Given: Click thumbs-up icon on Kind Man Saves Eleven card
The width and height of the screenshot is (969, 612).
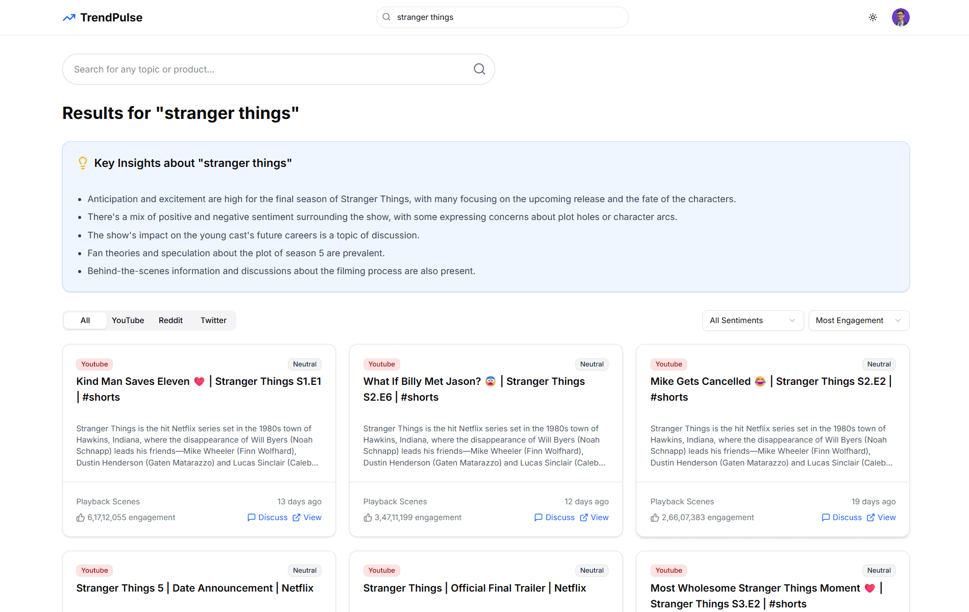Looking at the screenshot, I should tap(81, 518).
